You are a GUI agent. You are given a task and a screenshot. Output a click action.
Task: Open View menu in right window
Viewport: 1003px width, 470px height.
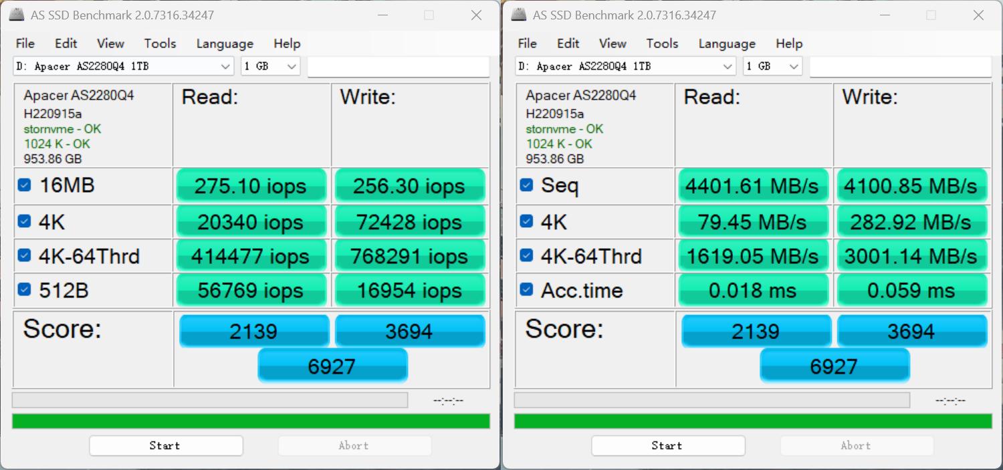coord(612,43)
